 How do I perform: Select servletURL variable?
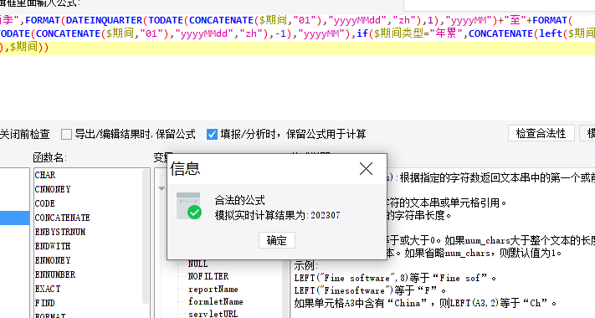coord(213,314)
